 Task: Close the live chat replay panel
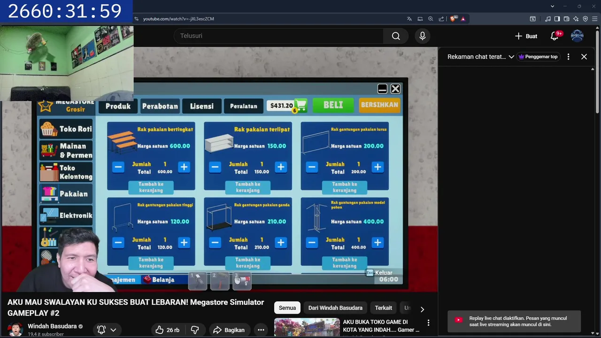584,57
